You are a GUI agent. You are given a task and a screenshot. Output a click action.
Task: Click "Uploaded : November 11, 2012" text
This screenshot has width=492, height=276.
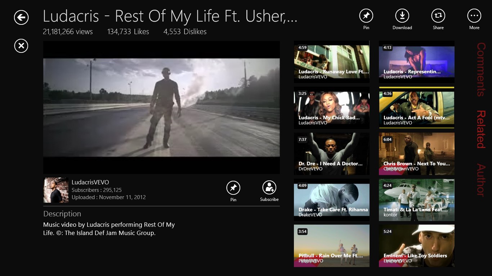tap(109, 197)
